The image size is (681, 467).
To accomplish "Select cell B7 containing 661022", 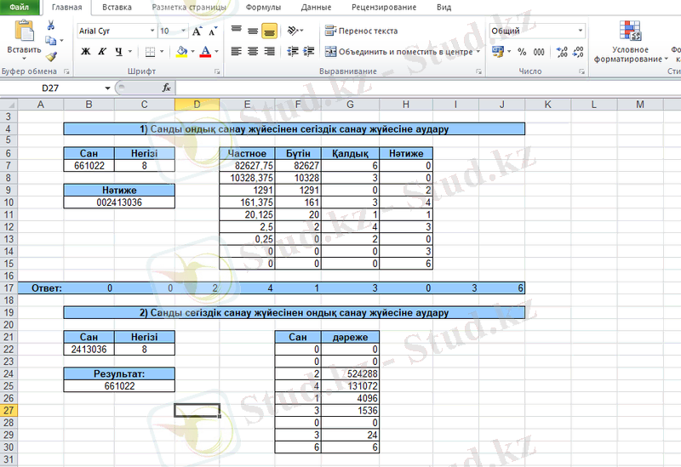I will pyautogui.click(x=89, y=166).
